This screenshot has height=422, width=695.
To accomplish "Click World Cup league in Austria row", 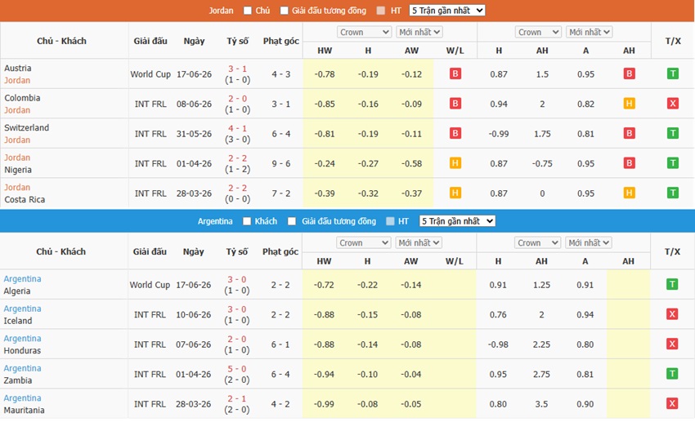I will pyautogui.click(x=150, y=74).
